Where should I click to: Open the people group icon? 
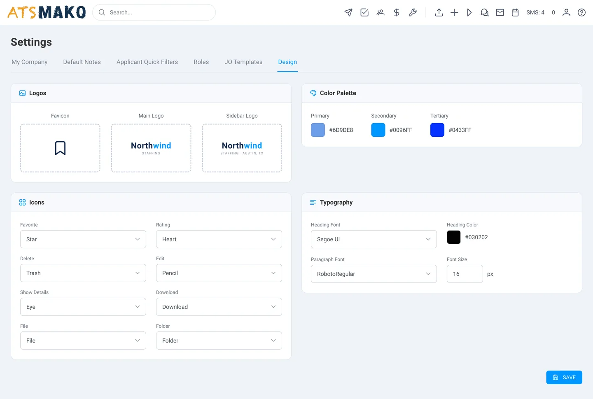tap(381, 12)
